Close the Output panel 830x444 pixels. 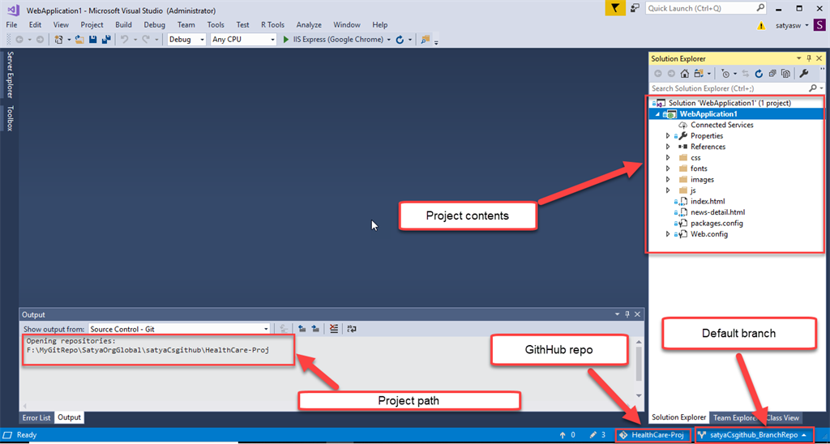click(x=638, y=314)
